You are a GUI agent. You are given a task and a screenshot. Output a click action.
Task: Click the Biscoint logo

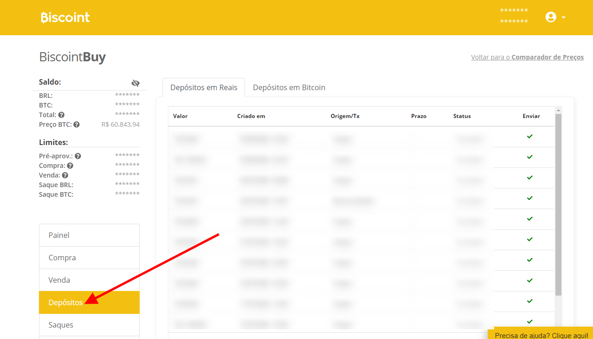pyautogui.click(x=65, y=17)
